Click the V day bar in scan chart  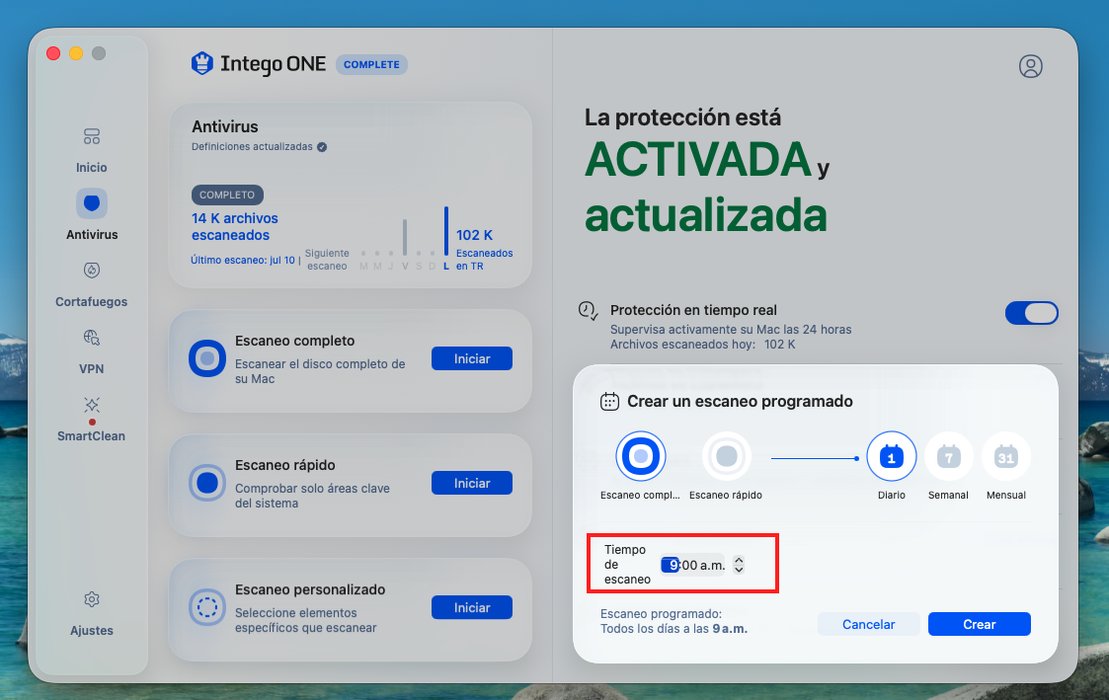[405, 237]
